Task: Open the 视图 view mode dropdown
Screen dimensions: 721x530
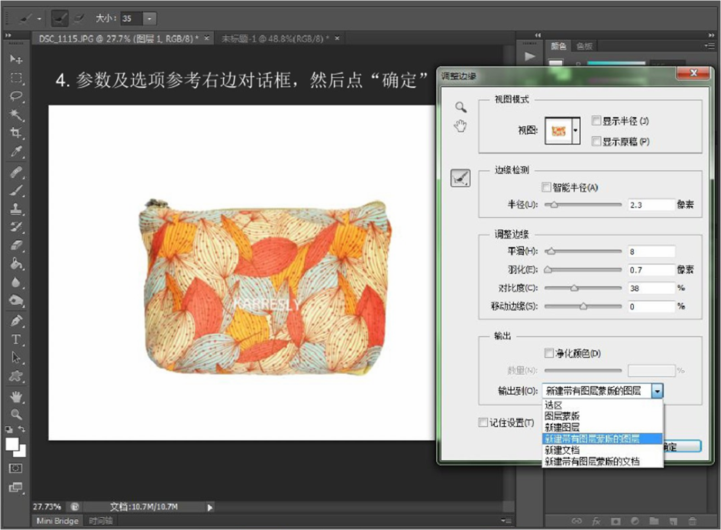Action: (x=576, y=131)
